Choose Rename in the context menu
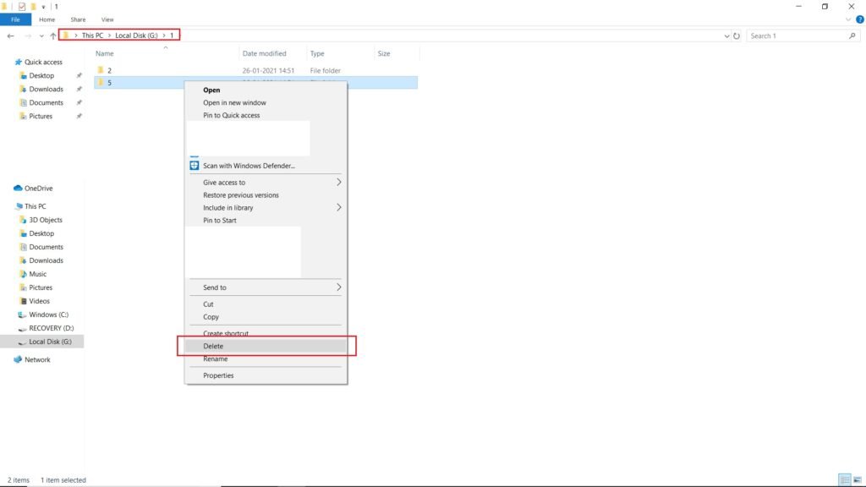Image resolution: width=866 pixels, height=487 pixels. (x=216, y=358)
